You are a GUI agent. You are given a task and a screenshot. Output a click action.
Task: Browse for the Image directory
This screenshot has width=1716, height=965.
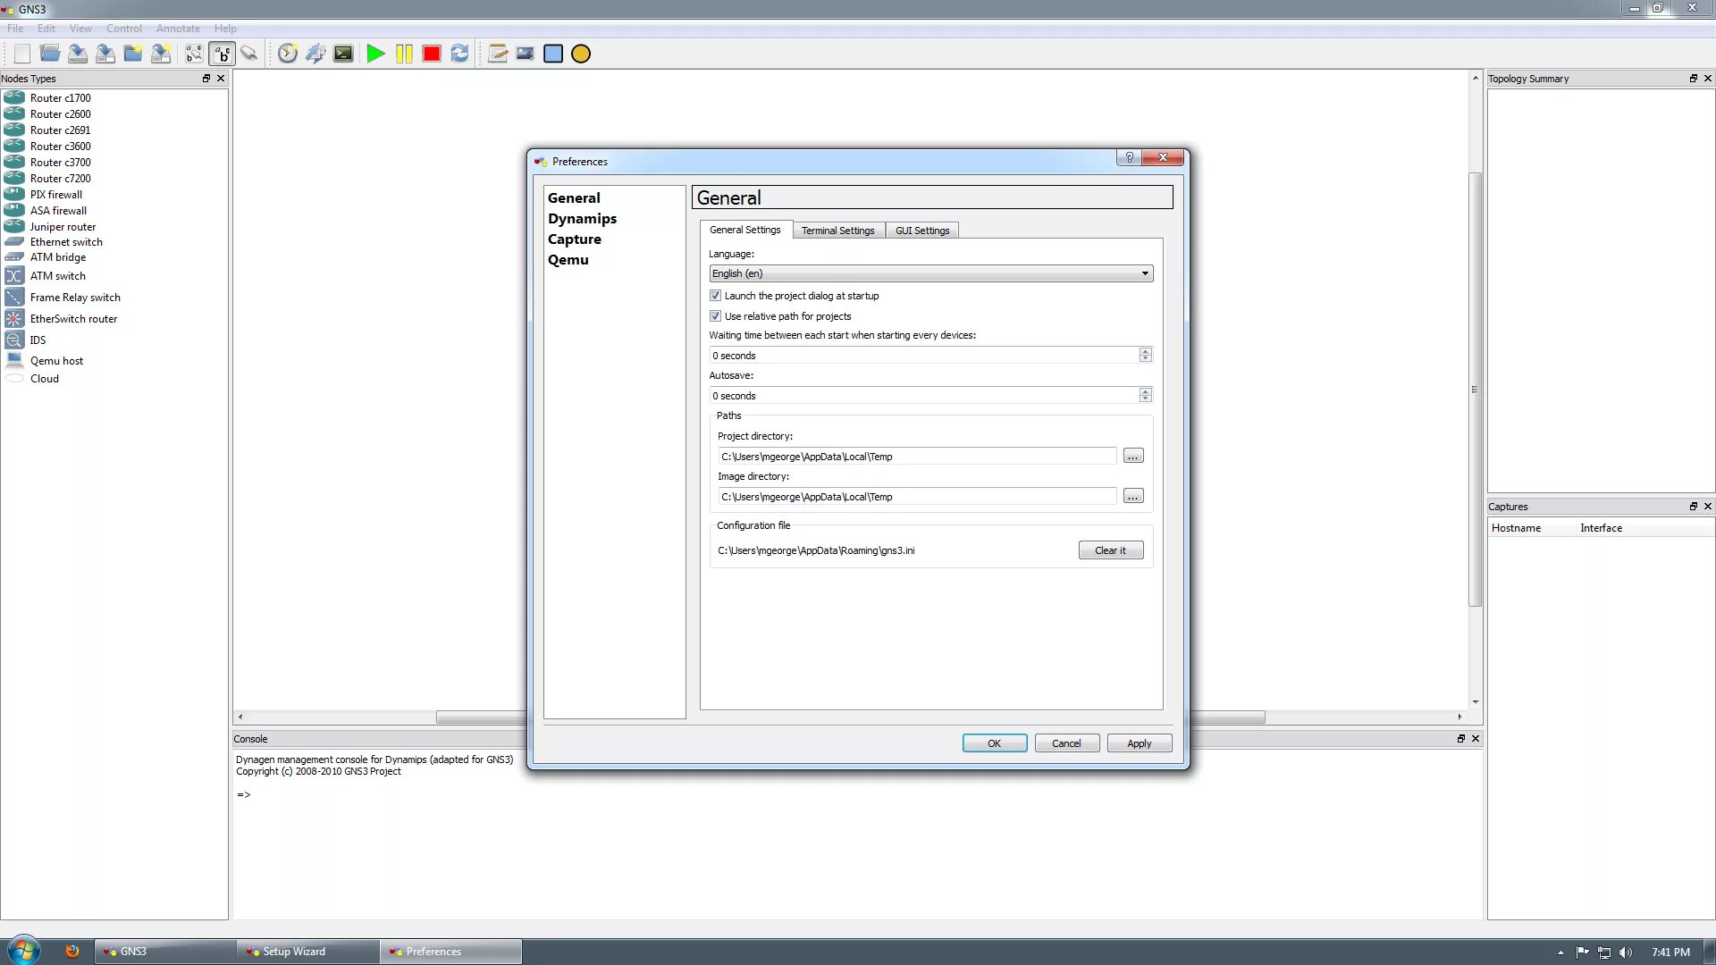tap(1133, 497)
